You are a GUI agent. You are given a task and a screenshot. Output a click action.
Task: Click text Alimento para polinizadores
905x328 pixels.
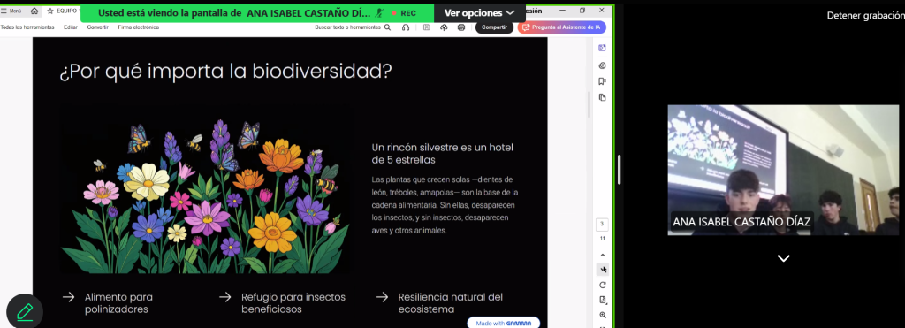click(x=118, y=303)
